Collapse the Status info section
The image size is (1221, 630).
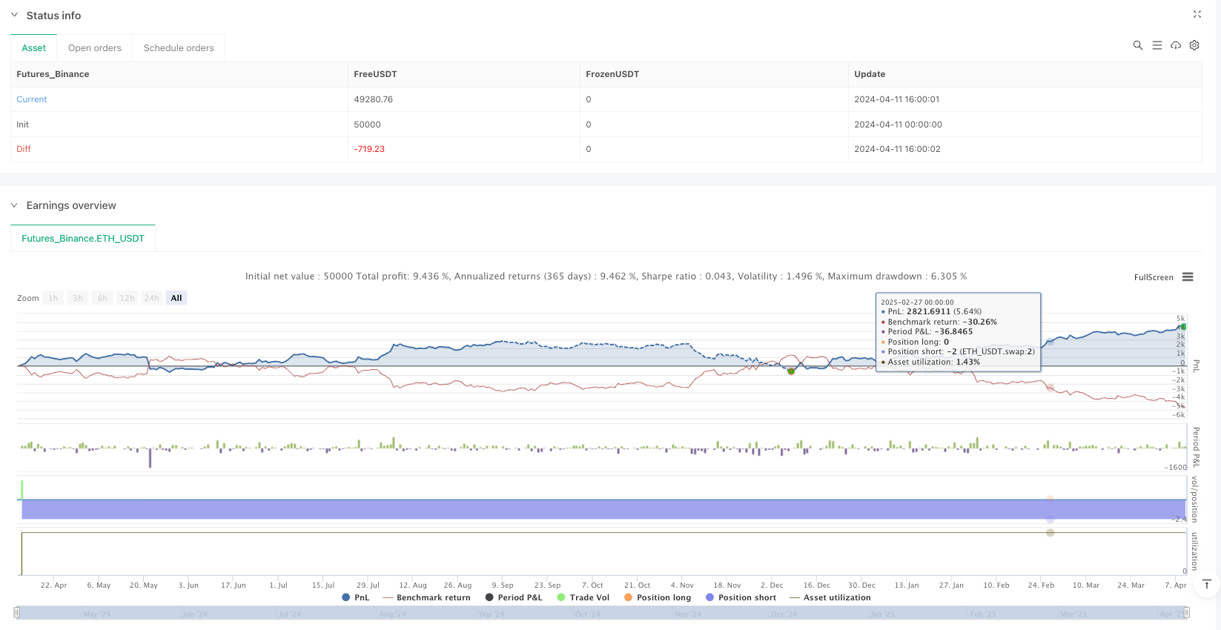14,16
